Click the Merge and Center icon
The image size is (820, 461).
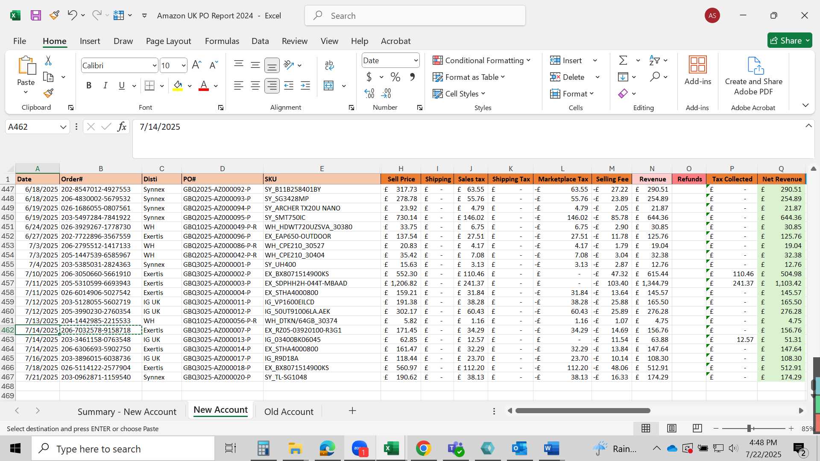coord(328,86)
